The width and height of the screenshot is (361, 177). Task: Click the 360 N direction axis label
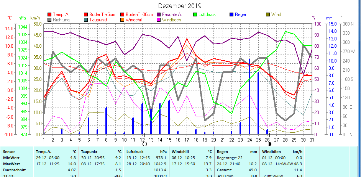pos(348,24)
